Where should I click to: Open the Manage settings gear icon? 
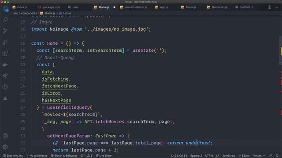(x=5, y=147)
